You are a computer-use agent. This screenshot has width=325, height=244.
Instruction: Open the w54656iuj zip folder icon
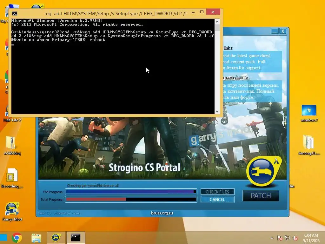click(12, 146)
